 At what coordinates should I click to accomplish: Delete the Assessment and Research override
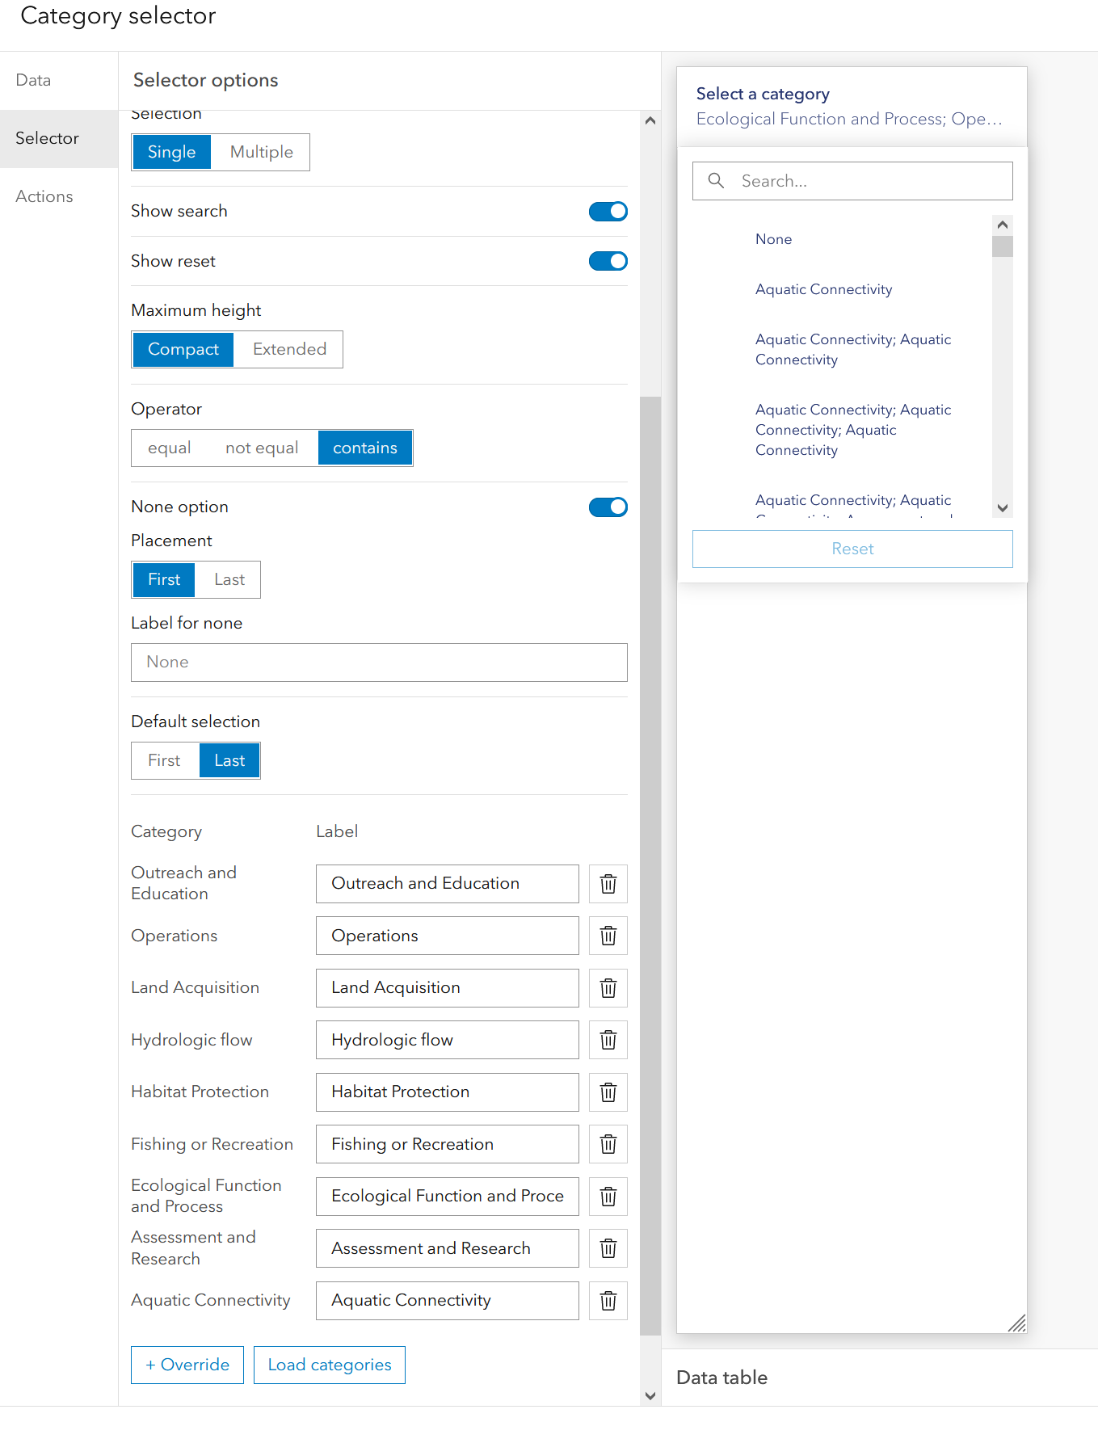point(608,1248)
